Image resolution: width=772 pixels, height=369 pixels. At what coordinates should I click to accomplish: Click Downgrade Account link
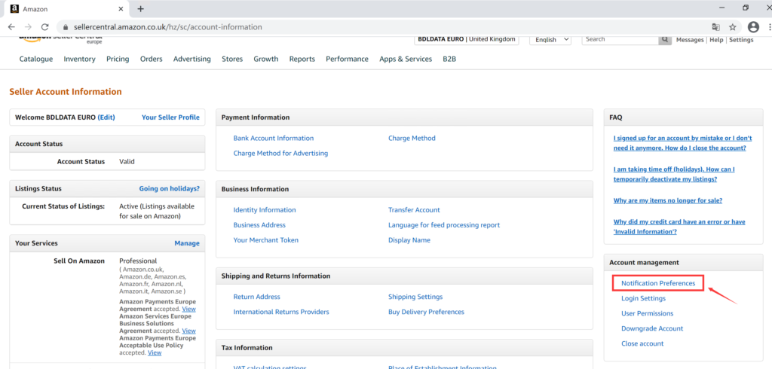tap(652, 328)
